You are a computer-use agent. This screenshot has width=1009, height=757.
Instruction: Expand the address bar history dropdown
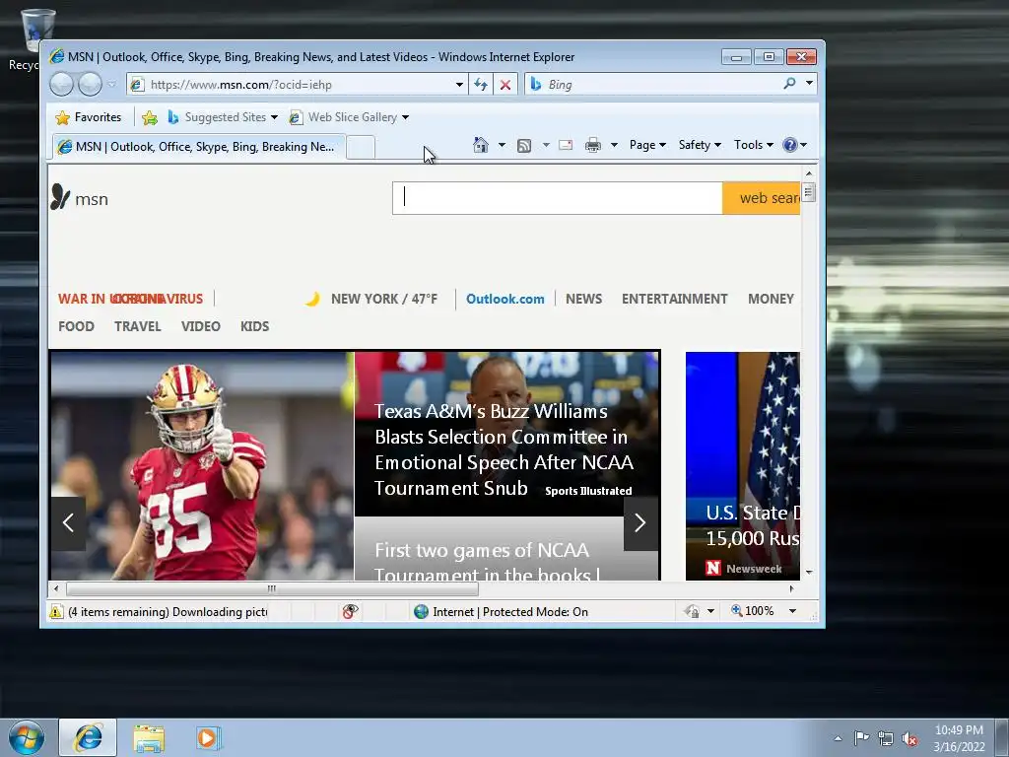[x=459, y=85]
